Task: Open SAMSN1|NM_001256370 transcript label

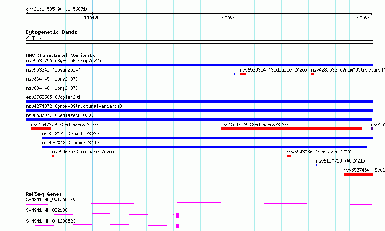Action: coord(51,199)
